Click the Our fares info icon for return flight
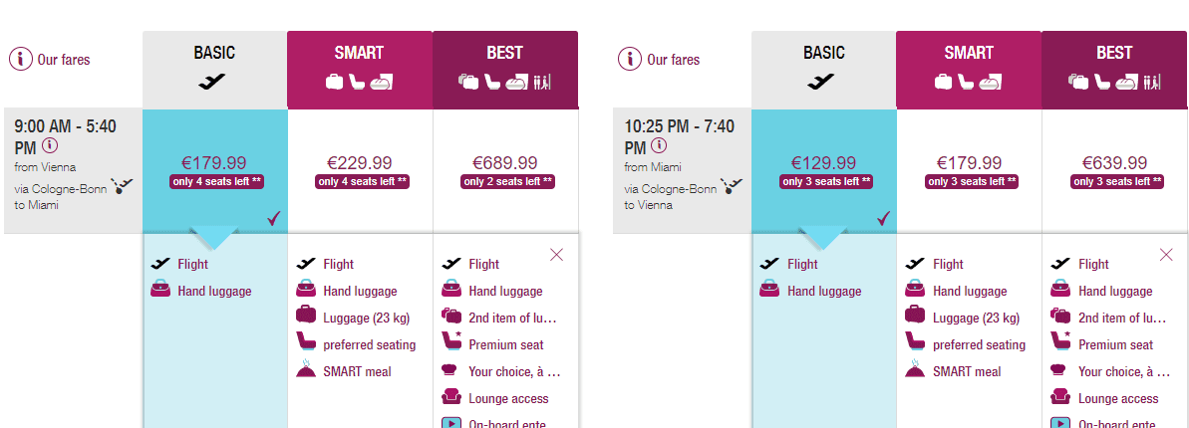 coord(630,59)
